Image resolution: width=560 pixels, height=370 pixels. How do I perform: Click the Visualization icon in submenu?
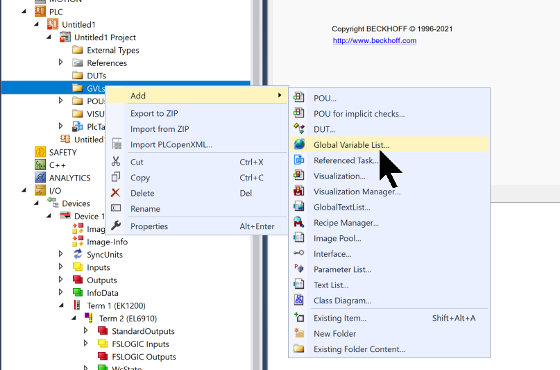click(299, 176)
